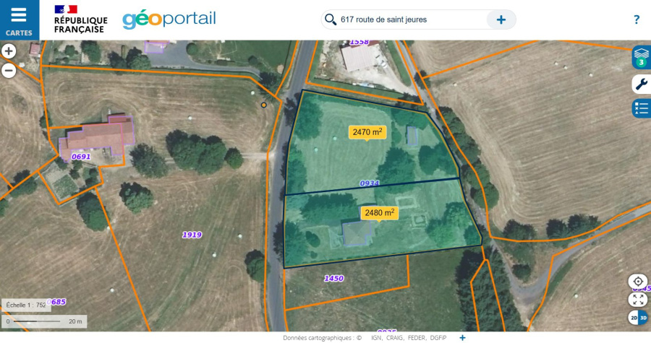Click the Échelle 1:752 scale indicator
Screen dimensions: 651x343
click(27, 305)
